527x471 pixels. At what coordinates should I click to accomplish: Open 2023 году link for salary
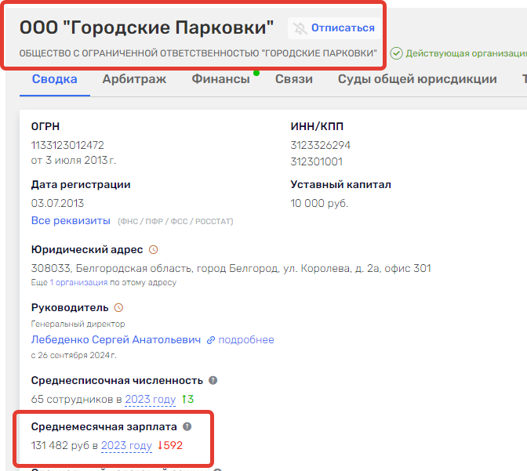(126, 446)
